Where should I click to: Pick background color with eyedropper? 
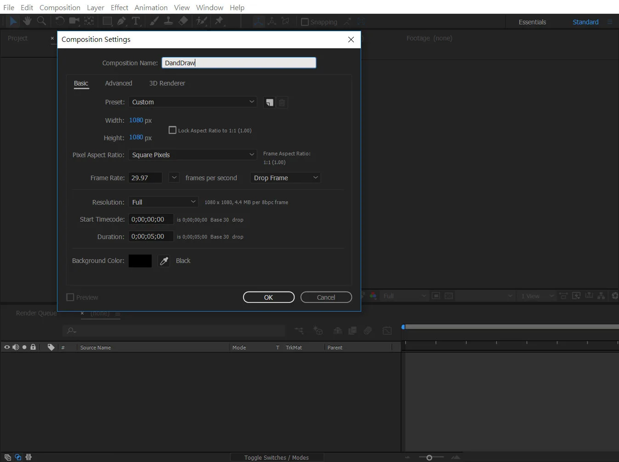(164, 261)
